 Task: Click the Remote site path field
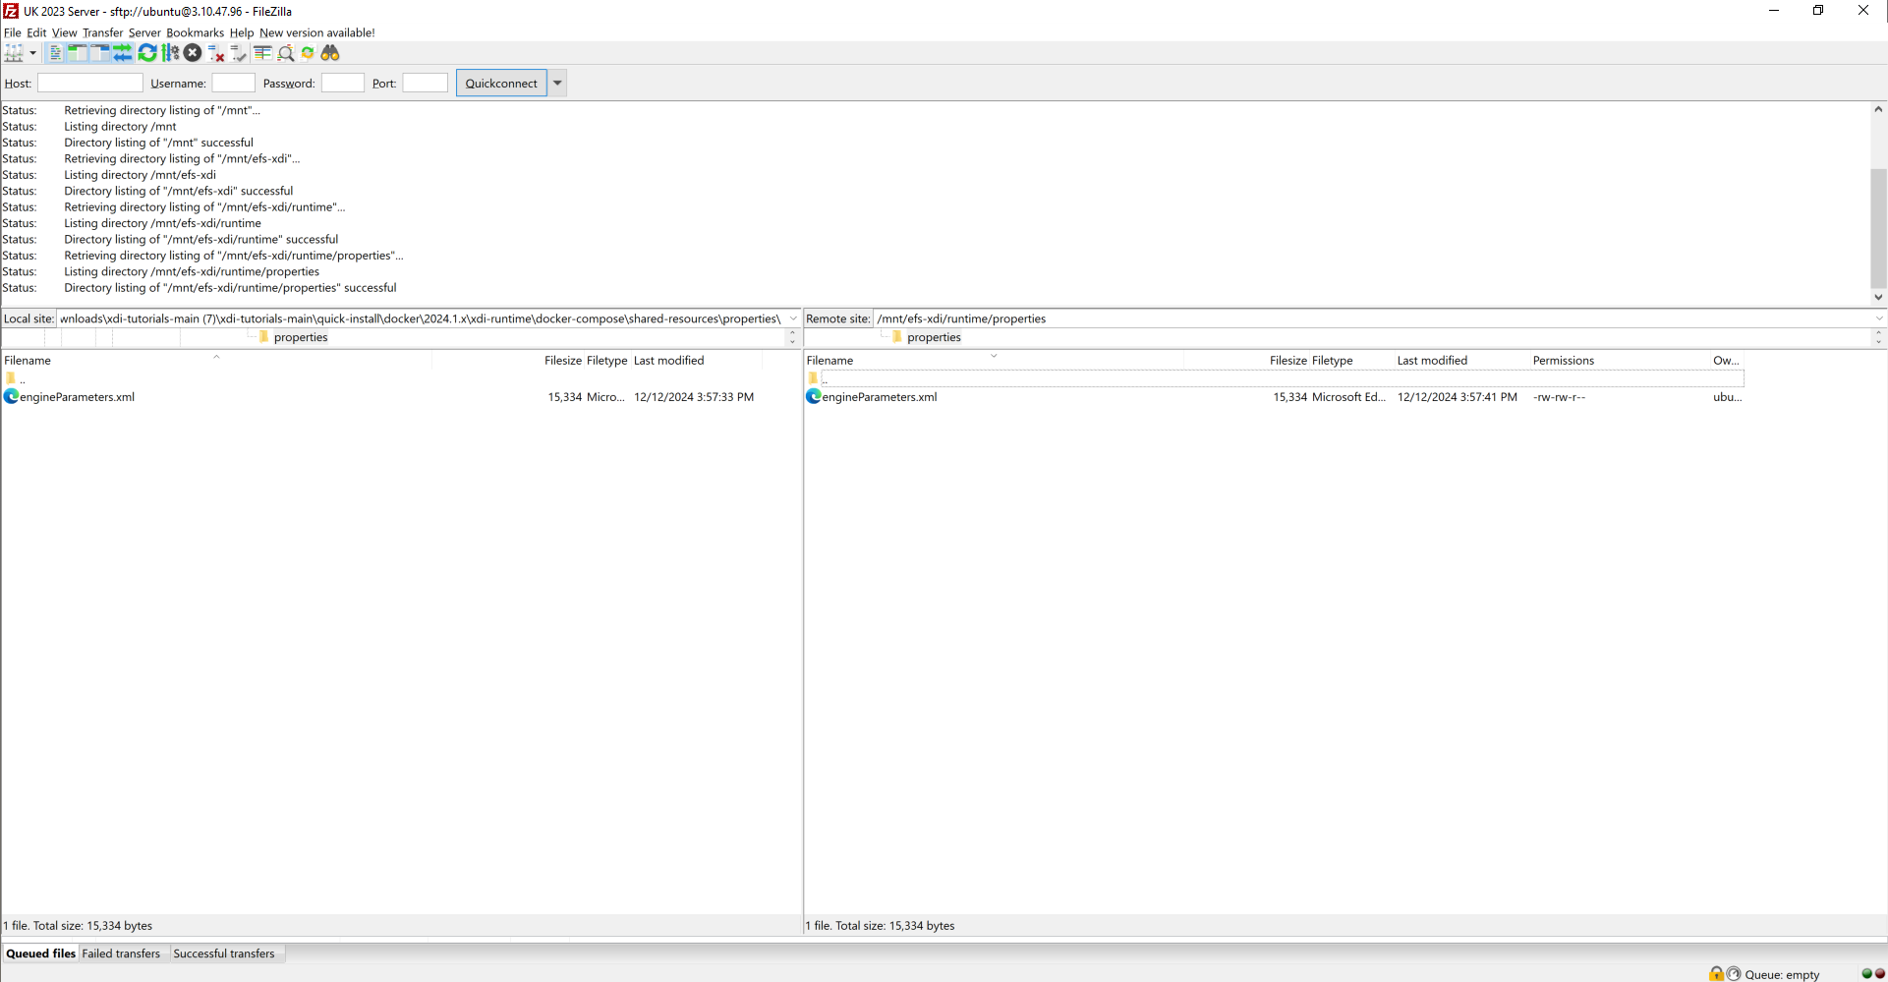click(1372, 318)
